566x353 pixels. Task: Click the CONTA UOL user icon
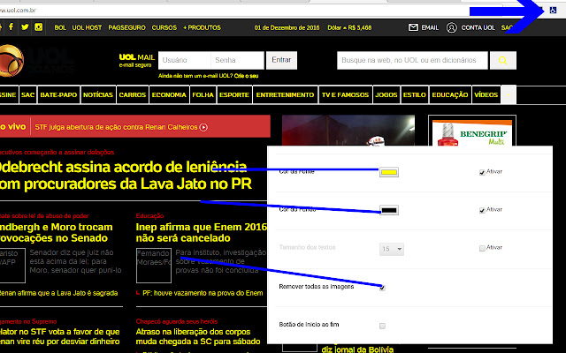(452, 27)
